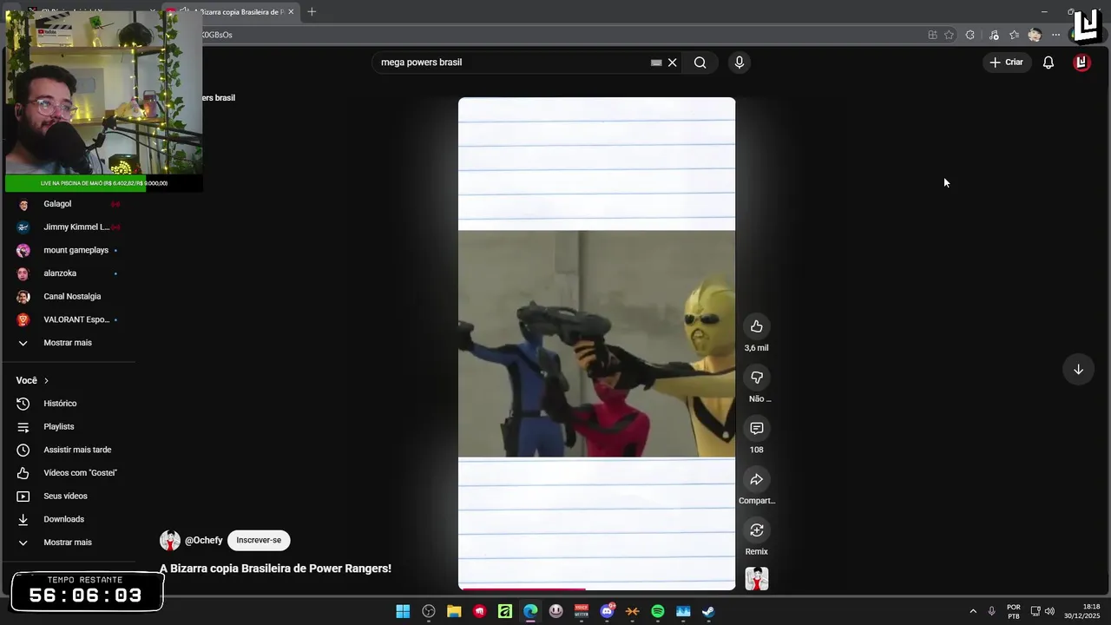Open @Ochefy channel avatar
1111x625 pixels.
(x=170, y=540)
